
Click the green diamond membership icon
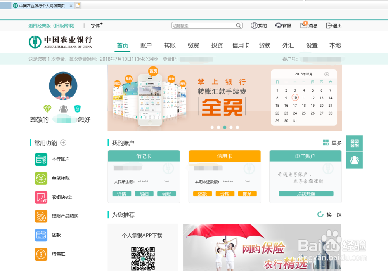(x=47, y=108)
